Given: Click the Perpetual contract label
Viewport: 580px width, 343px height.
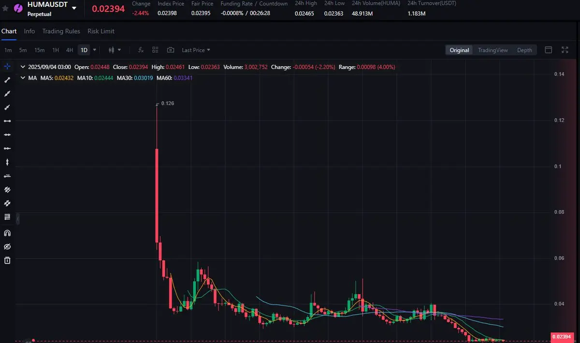Looking at the screenshot, I should pyautogui.click(x=40, y=14).
